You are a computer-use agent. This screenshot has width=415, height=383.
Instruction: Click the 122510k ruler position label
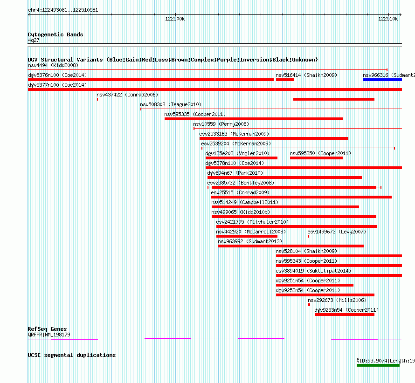[388, 19]
